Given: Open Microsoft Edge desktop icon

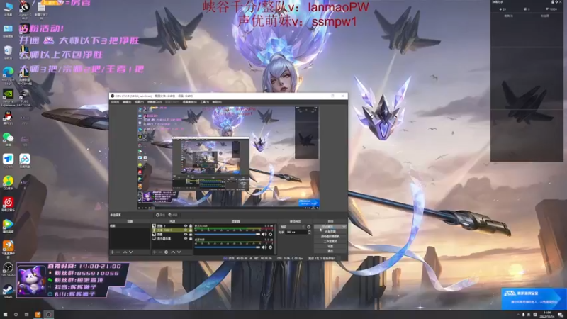Looking at the screenshot, I should [x=8, y=75].
